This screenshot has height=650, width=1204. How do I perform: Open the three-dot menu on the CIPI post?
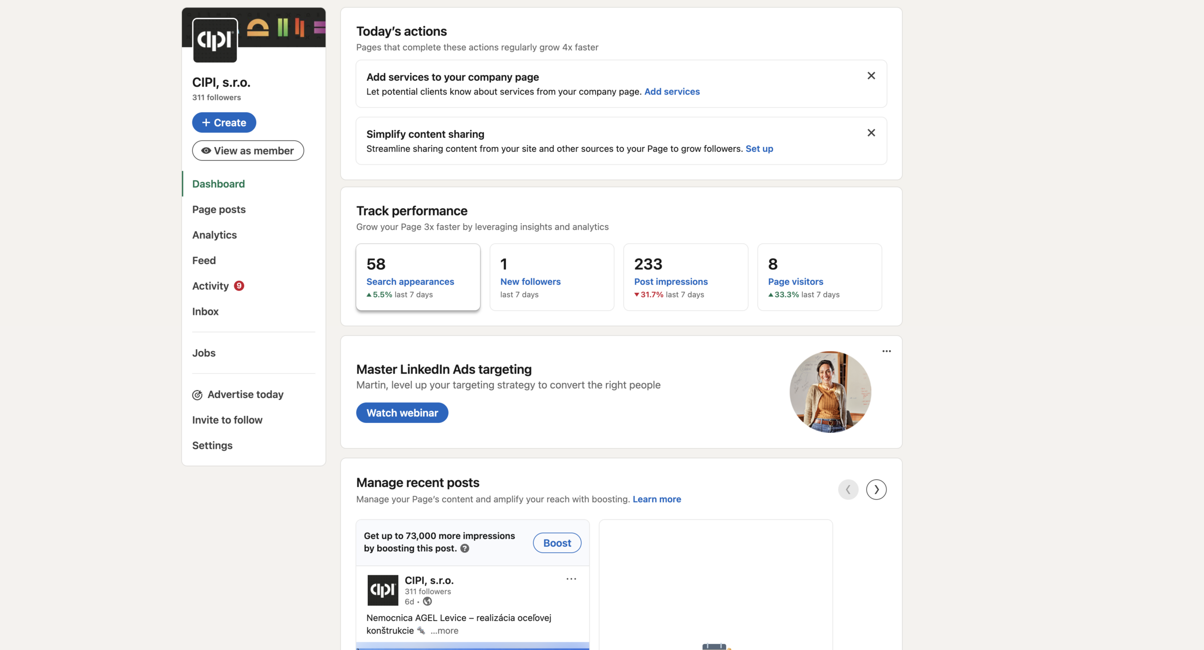(x=571, y=579)
